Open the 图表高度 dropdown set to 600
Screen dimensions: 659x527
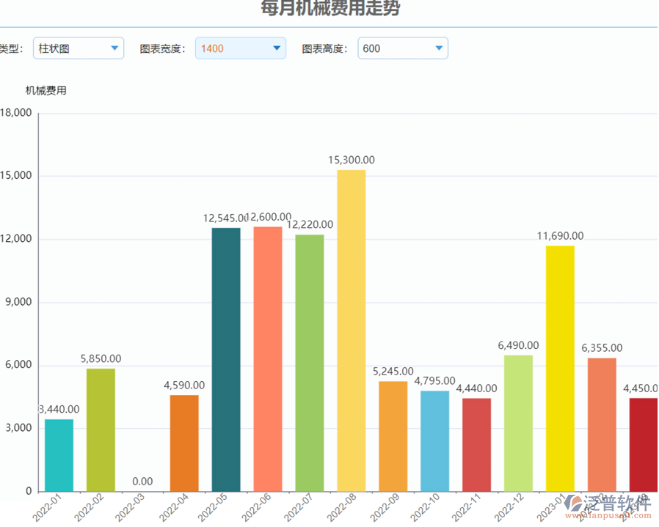coord(402,48)
